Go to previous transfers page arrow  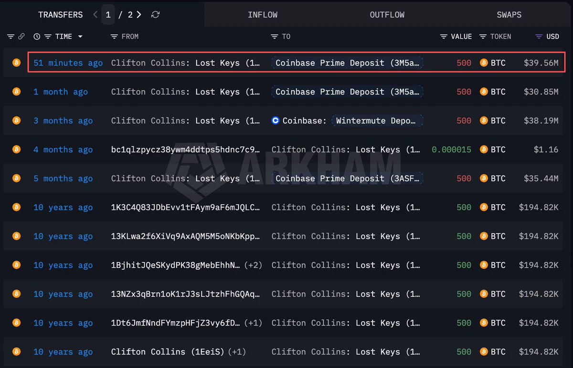(x=95, y=15)
